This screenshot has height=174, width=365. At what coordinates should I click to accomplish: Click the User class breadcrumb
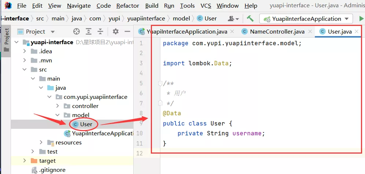click(x=207, y=19)
